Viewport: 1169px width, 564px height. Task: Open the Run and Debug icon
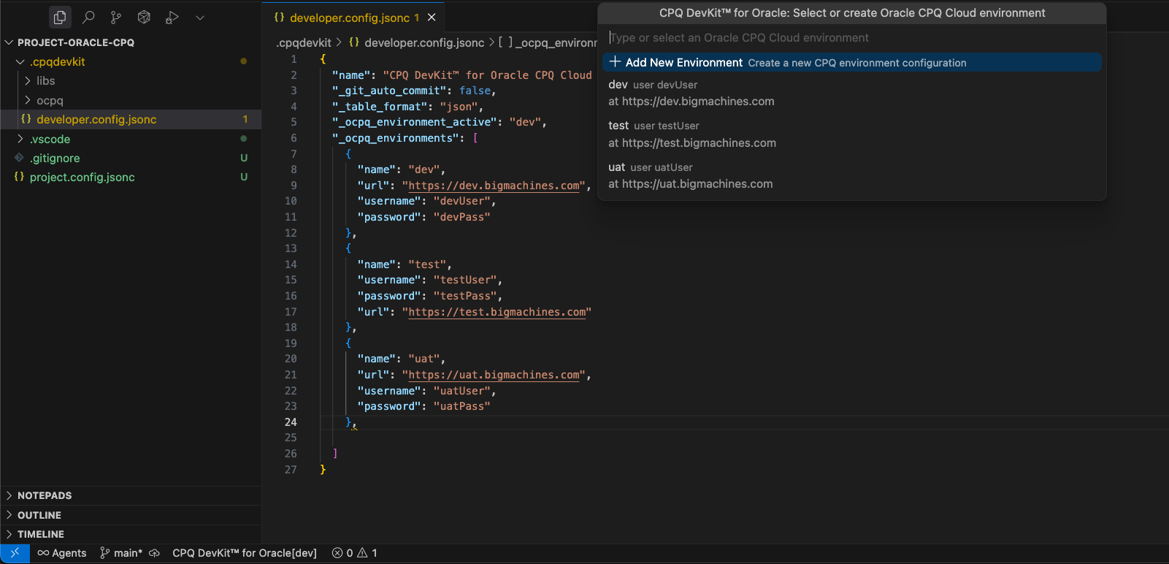[x=172, y=17]
